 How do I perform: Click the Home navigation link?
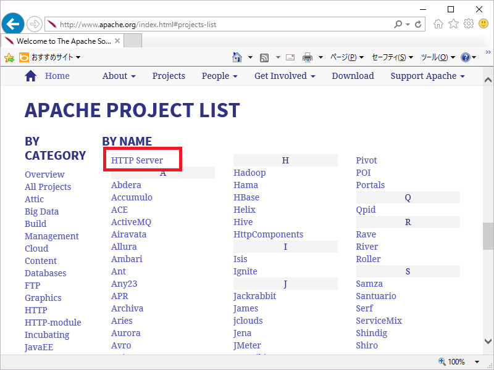(57, 76)
